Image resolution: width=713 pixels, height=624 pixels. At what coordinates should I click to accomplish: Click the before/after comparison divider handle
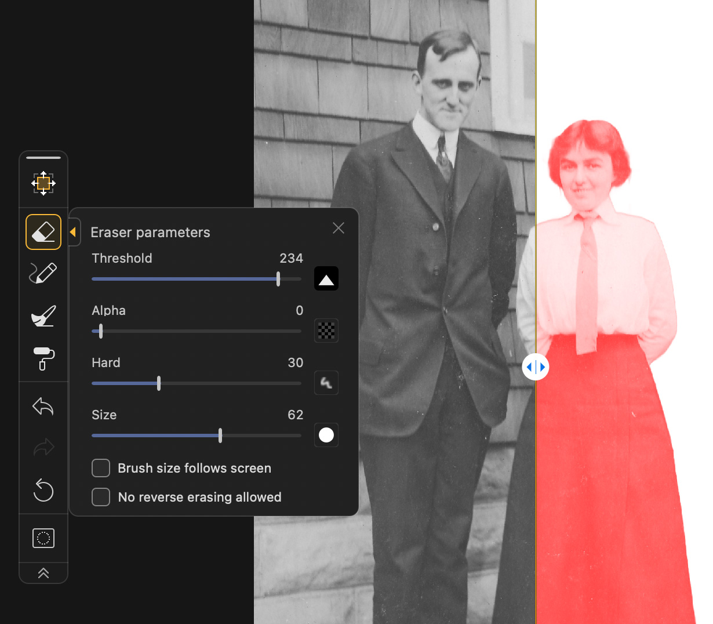(x=535, y=367)
